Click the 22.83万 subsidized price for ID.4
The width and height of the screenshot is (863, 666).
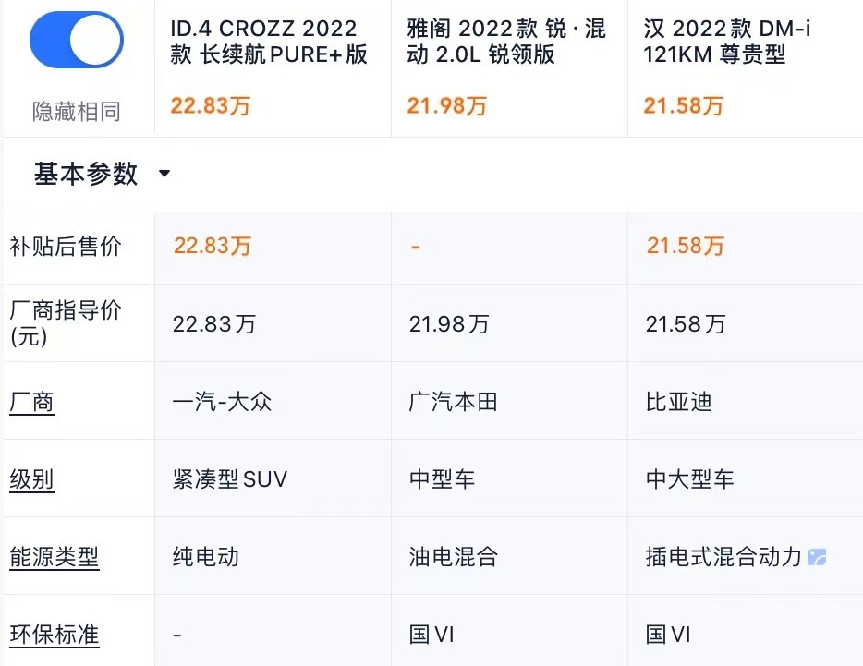click(213, 247)
